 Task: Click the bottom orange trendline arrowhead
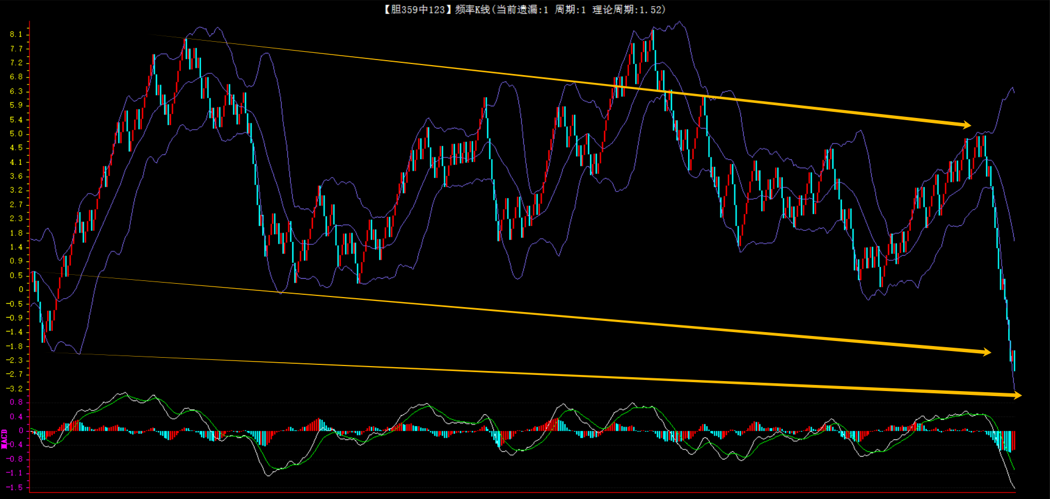1018,395
